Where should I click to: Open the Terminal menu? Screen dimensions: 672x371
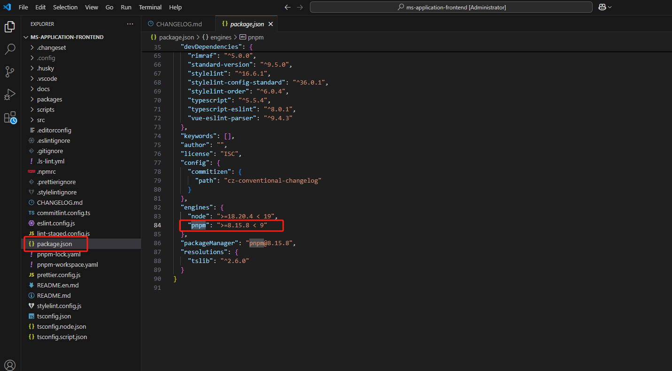(150, 7)
